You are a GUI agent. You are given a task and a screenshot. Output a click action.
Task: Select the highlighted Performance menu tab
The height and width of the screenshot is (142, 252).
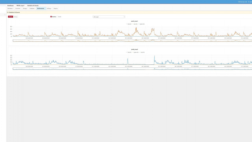(x=41, y=8)
